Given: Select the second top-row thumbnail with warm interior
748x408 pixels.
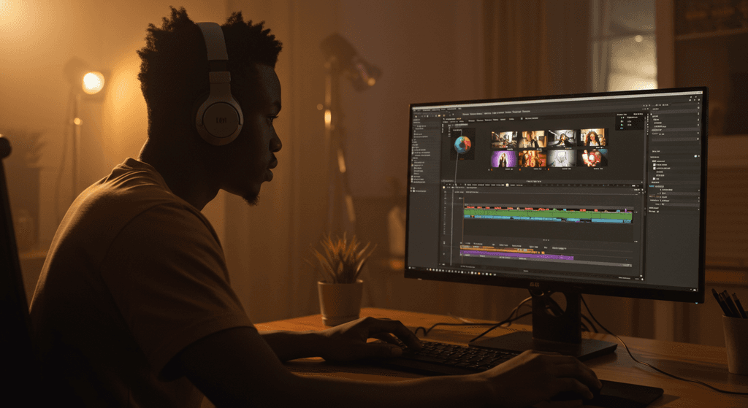Looking at the screenshot, I should coord(532,139).
